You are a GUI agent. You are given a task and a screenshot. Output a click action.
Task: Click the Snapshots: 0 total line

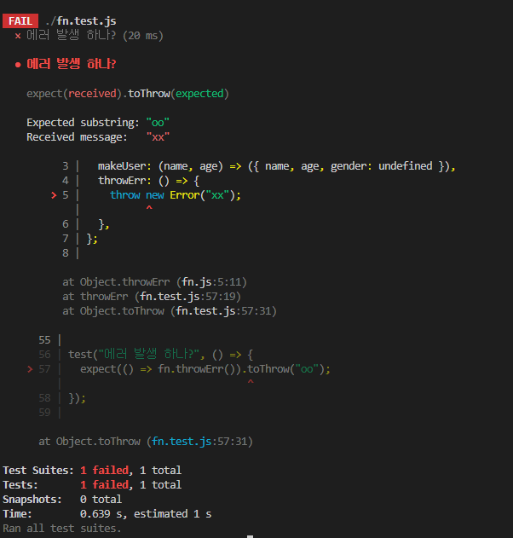(x=62, y=500)
